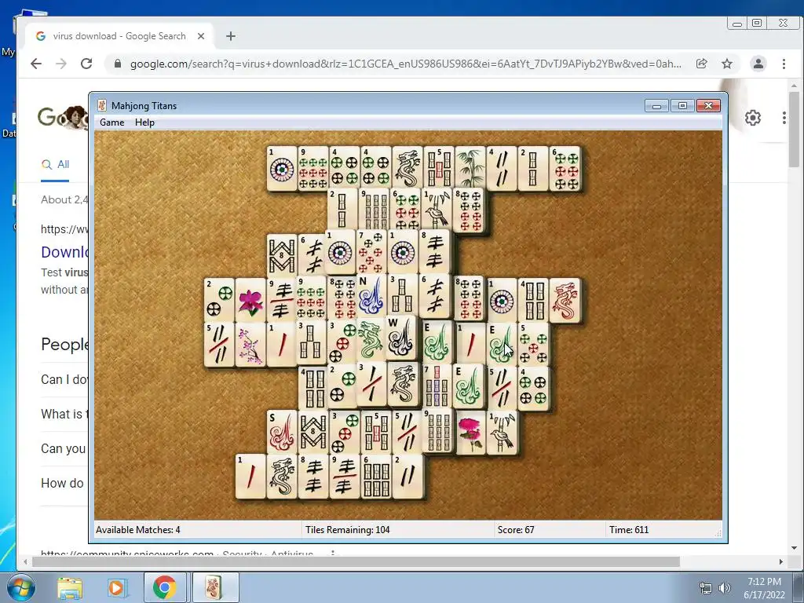This screenshot has width=804, height=603.
Task: Pick the 7 of circles tile
Action: pos(371,251)
